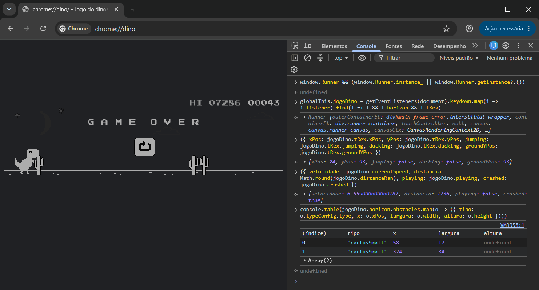Screen dimensions: 539x290
Task: Show the console sidebar panel
Action: [x=295, y=58]
